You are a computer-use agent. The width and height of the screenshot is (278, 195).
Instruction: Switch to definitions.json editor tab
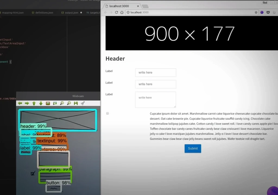coord(43,13)
